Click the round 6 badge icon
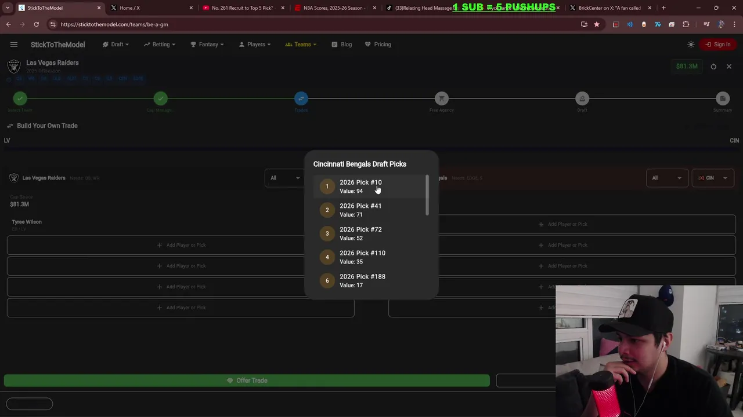This screenshot has height=417, width=743. (x=327, y=281)
